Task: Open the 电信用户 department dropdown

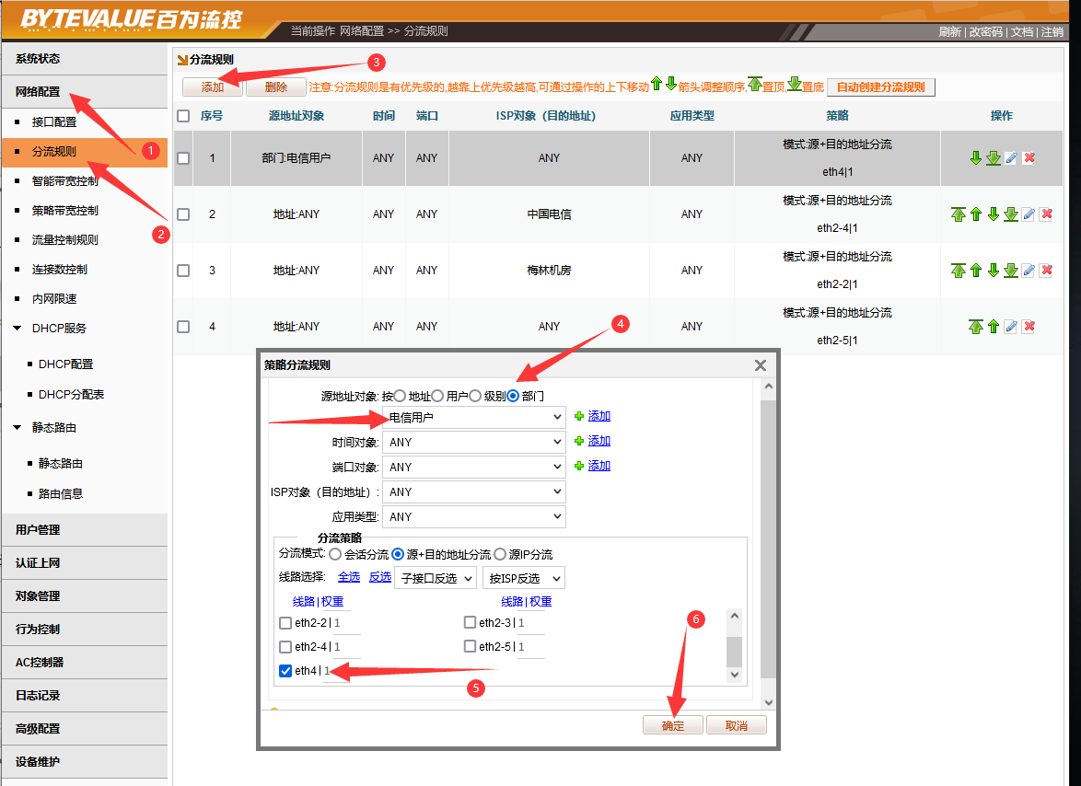Action: [x=473, y=418]
